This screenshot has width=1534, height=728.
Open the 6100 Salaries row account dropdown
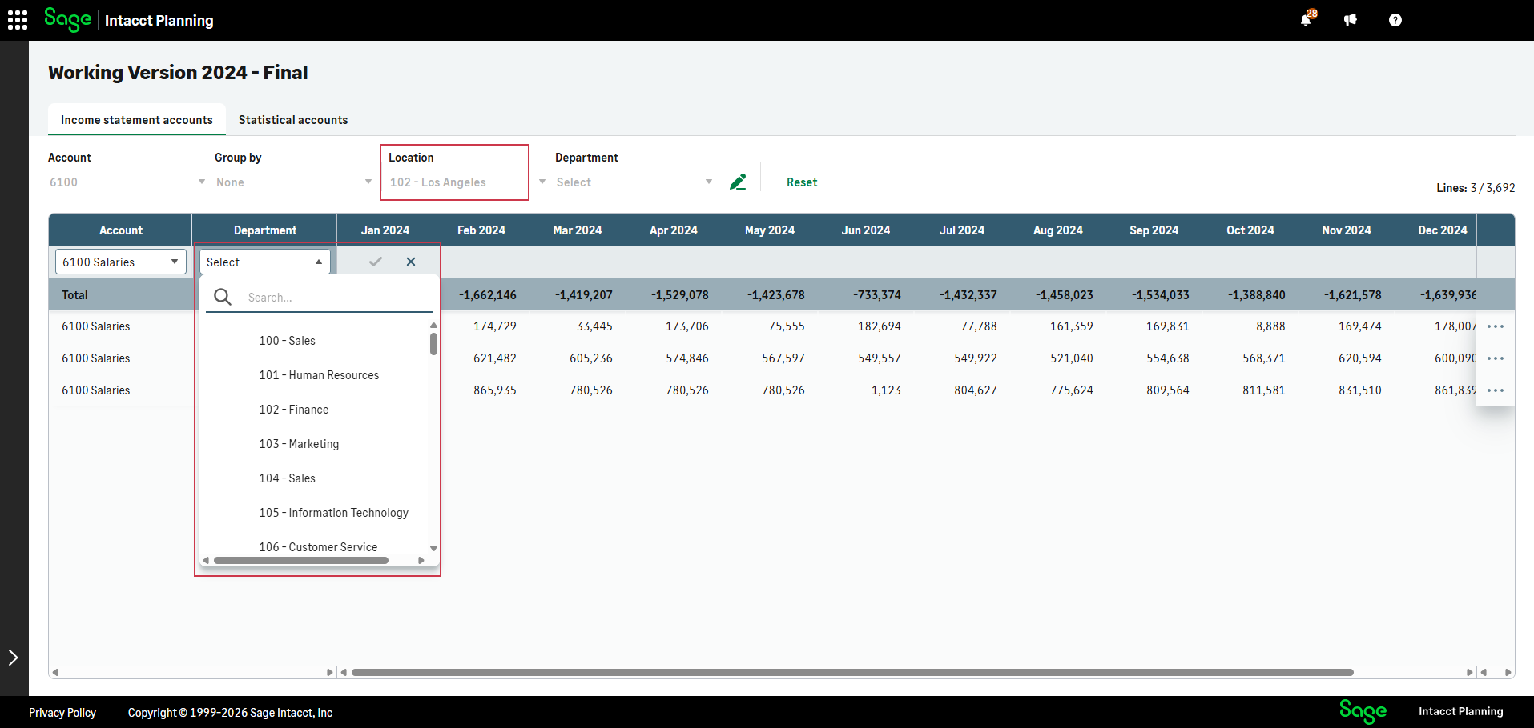[x=121, y=262]
